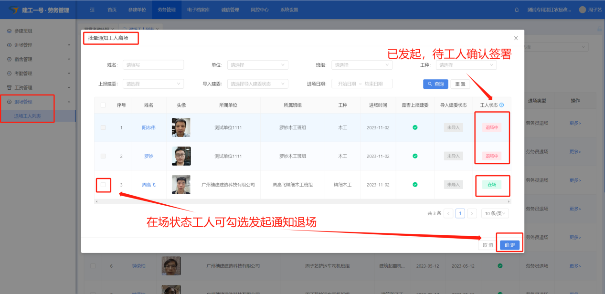Viewport: 605px width, 294px height.
Task: Tick the checkbox for background row 6
Action: 93,266
